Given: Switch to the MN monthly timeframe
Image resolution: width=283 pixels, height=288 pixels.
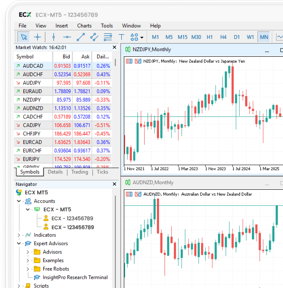Looking at the screenshot, I should [264, 37].
